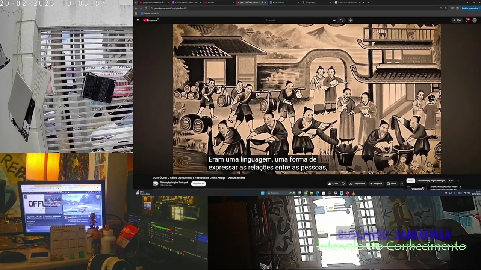The height and width of the screenshot is (270, 481).
Task: Click the Perguntar ask button
Action: pos(376,184)
